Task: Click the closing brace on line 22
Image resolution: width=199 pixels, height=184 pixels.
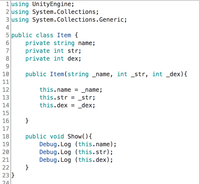Action: (27, 168)
